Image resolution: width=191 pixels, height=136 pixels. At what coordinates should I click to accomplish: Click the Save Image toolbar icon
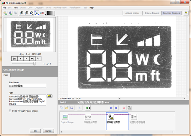[10, 13]
